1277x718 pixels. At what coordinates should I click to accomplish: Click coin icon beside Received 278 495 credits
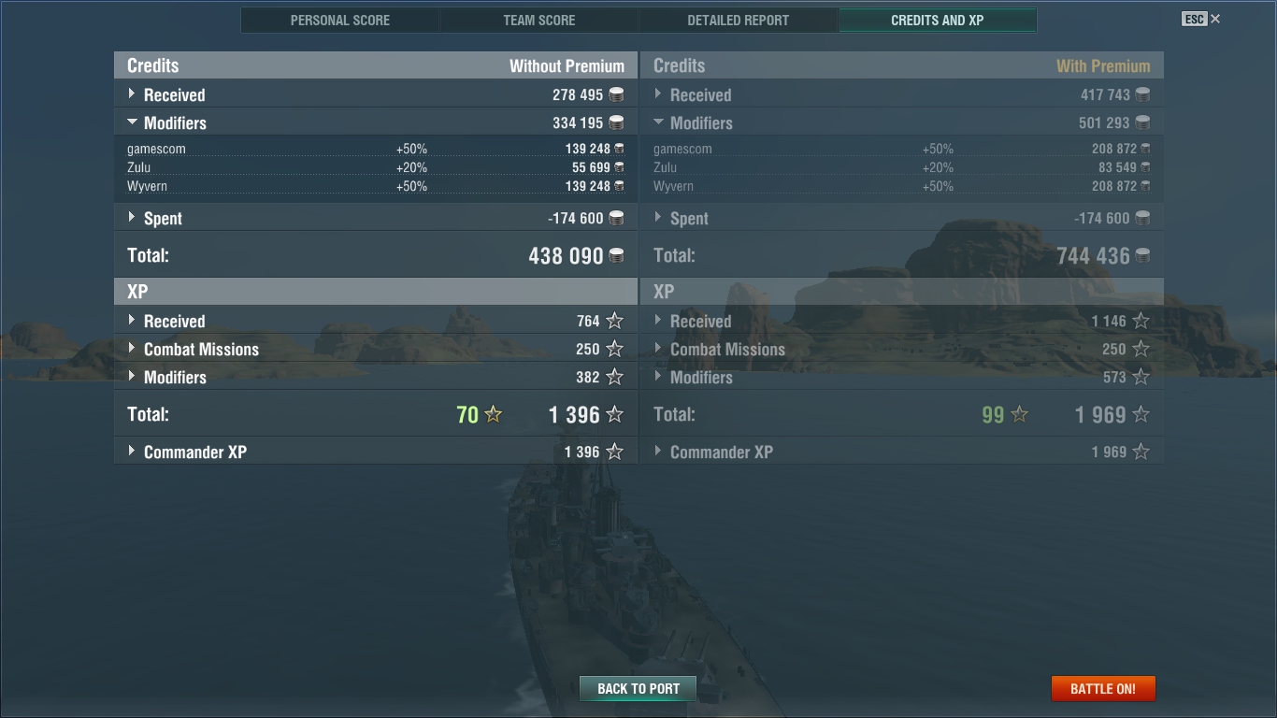point(616,94)
